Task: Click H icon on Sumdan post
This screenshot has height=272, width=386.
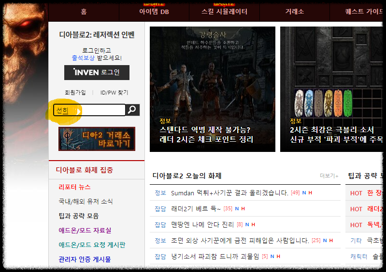Action: (x=310, y=192)
